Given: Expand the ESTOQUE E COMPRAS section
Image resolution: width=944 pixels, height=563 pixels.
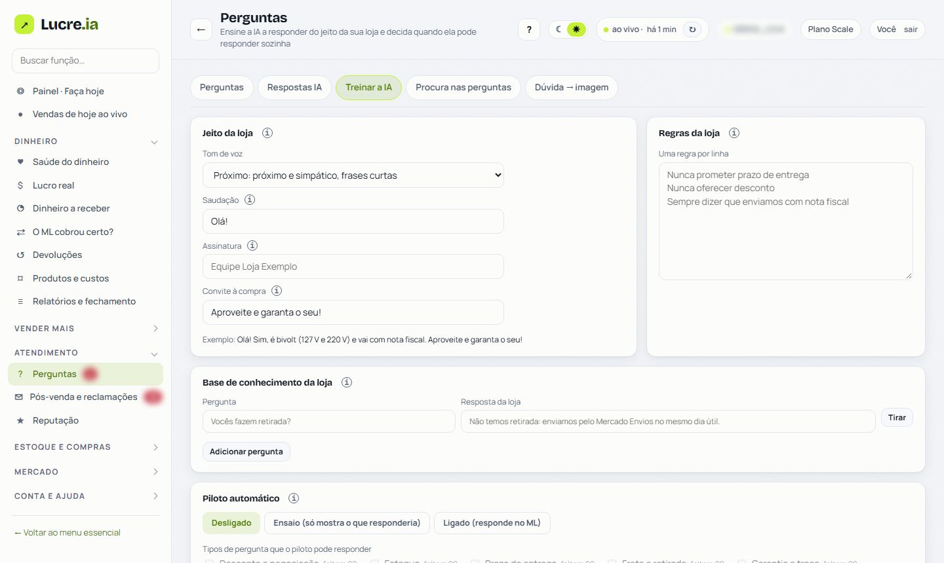Looking at the screenshot, I should click(86, 447).
